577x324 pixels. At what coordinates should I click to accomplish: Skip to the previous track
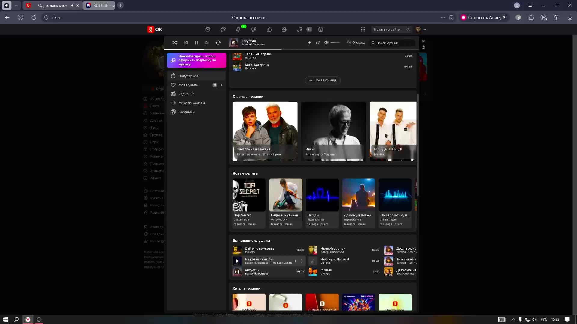point(186,43)
